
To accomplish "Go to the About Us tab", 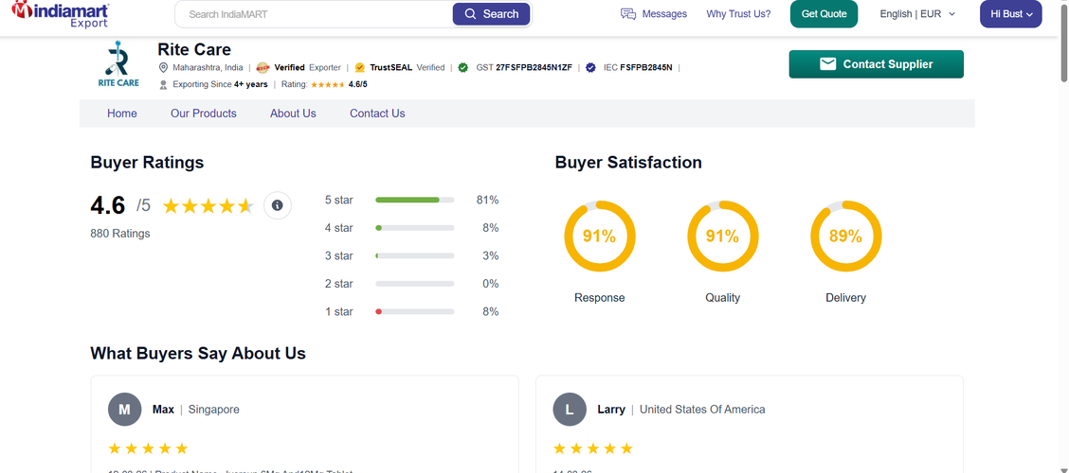I will pyautogui.click(x=293, y=114).
